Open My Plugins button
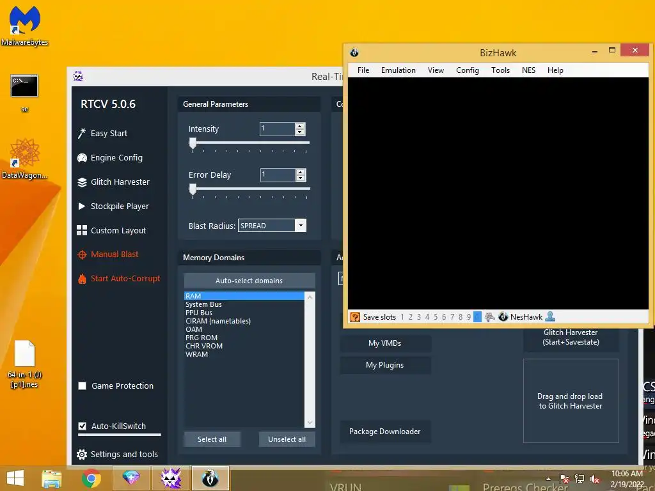Viewport: 655px width, 491px height. (x=384, y=365)
